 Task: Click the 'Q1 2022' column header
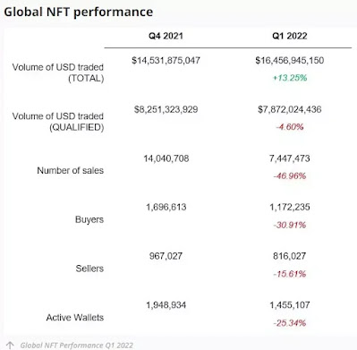click(290, 36)
